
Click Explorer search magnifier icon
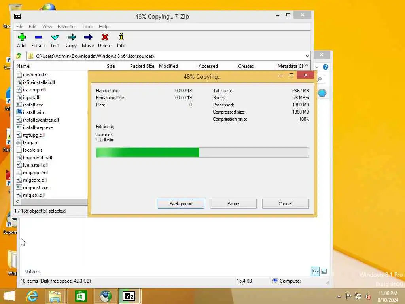click(x=320, y=79)
